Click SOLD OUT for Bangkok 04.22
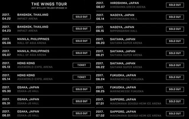Image resolution: width=189 pixels, height=119 pixels. (x=82, y=17)
